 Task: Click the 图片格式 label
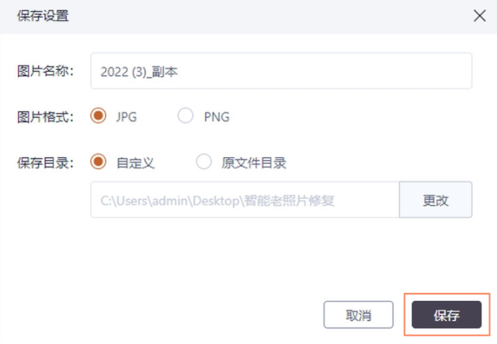(45, 117)
